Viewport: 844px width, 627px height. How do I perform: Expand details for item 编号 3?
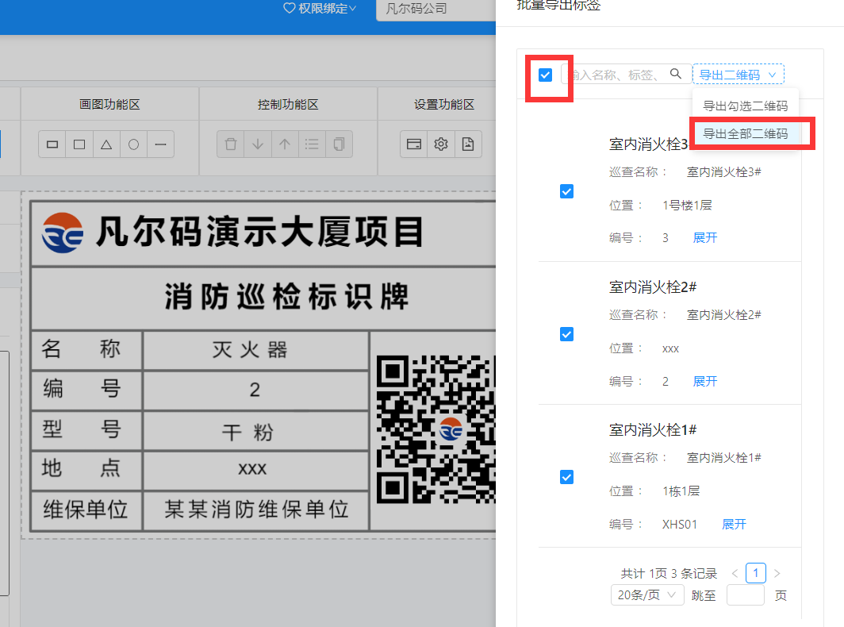(x=705, y=237)
